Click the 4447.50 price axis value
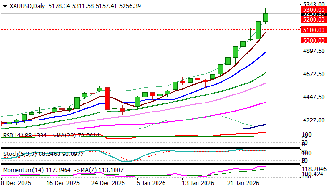The image size is (330, 189). click(x=313, y=97)
